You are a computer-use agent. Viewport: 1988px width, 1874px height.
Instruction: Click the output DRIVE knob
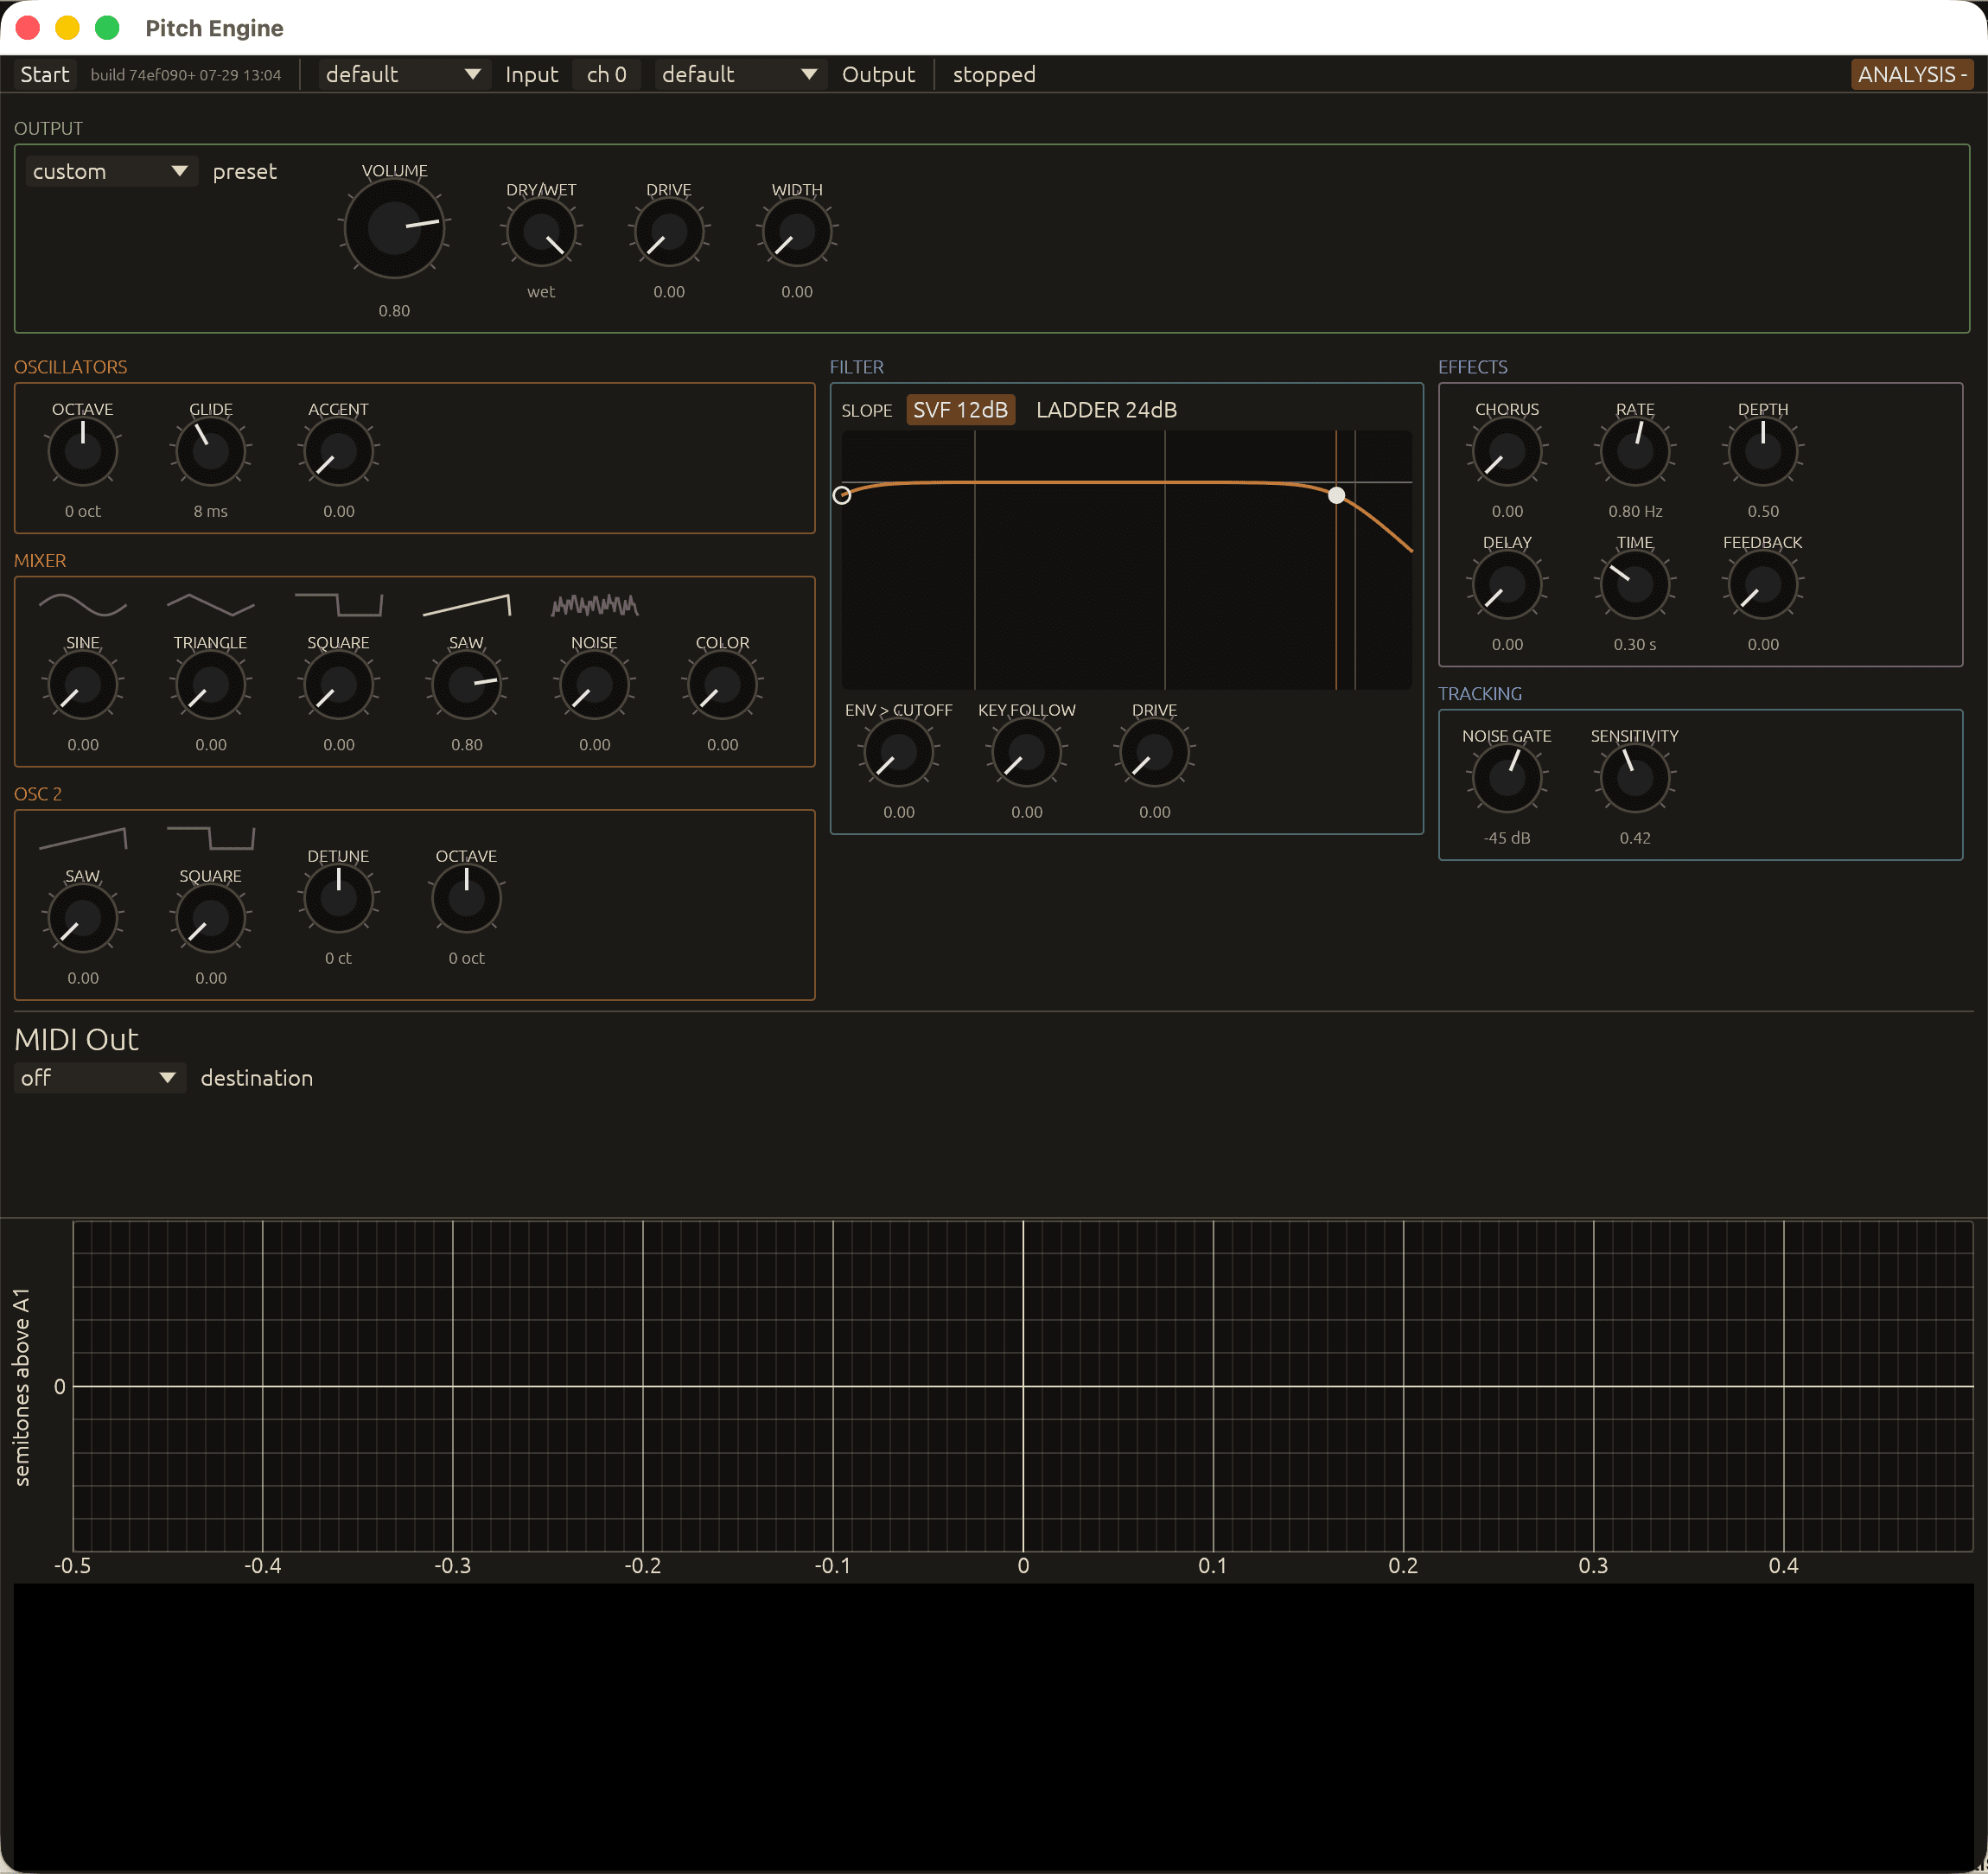pos(669,232)
